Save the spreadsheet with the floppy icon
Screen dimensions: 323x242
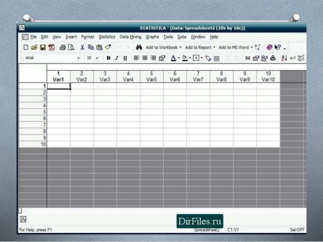coord(43,47)
